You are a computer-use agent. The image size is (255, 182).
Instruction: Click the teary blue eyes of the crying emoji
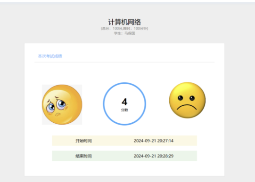pyautogui.click(x=56, y=105)
